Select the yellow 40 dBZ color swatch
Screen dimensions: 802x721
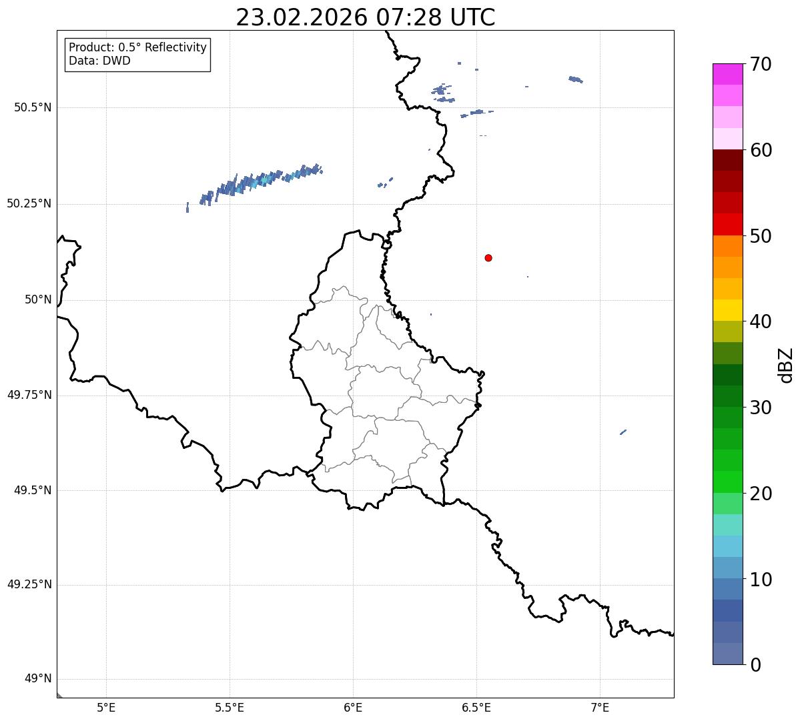[727, 310]
